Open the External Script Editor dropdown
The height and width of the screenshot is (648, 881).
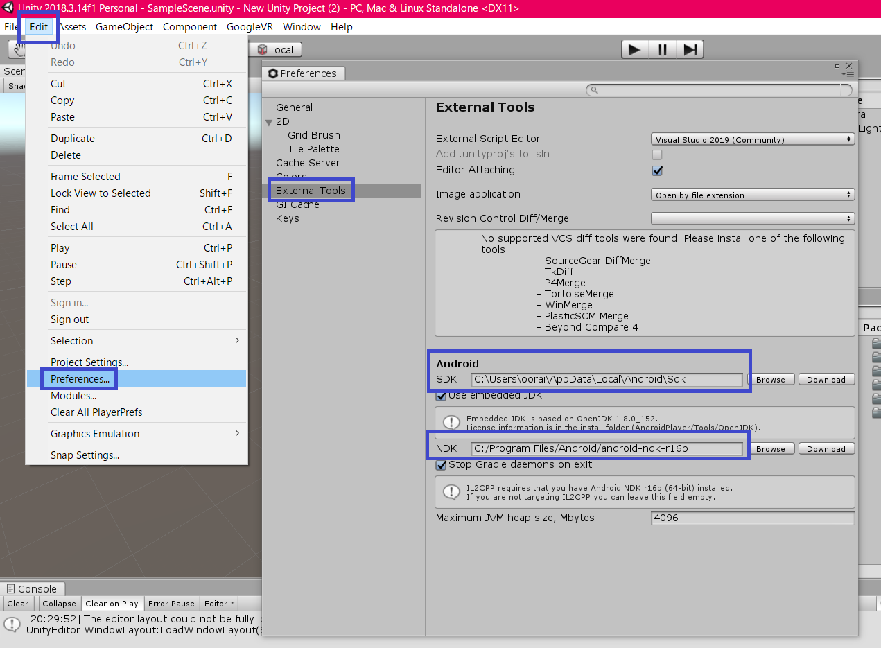[753, 139]
